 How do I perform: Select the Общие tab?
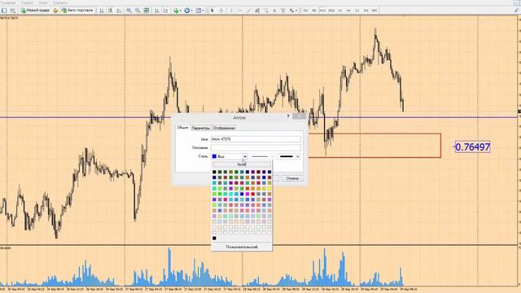click(x=182, y=128)
